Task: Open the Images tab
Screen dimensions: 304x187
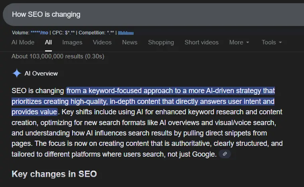Action: click(72, 42)
